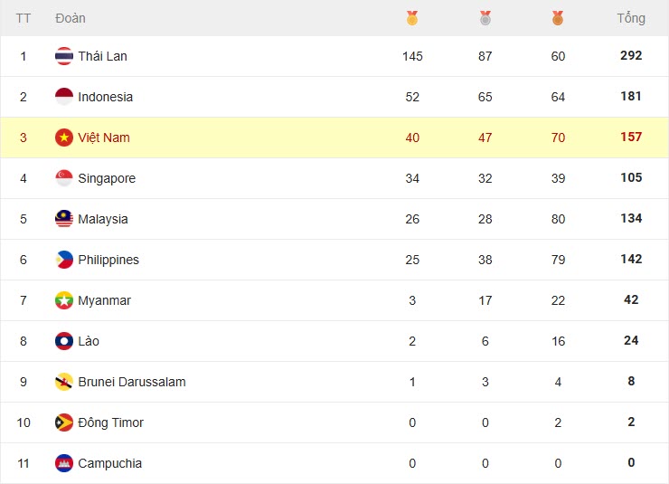Click the Myanmar flag icon
Image resolution: width=669 pixels, height=484 pixels.
pos(64,300)
